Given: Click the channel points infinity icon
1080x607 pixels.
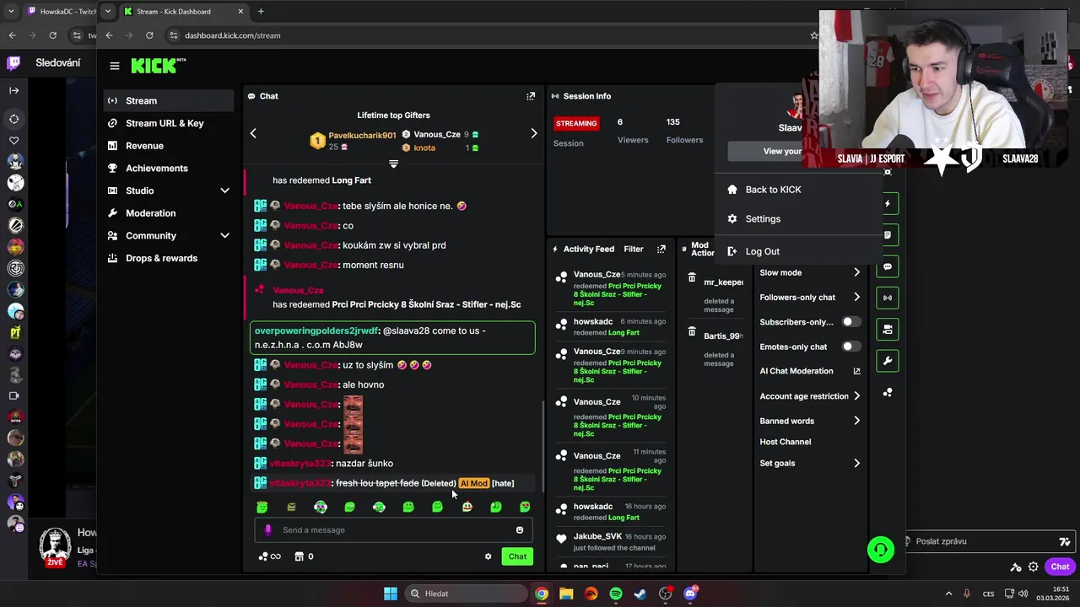Looking at the screenshot, I should 270,556.
